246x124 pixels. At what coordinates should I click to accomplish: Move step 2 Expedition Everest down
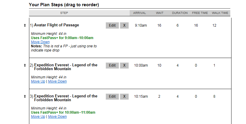pyautogui.click(x=57, y=81)
